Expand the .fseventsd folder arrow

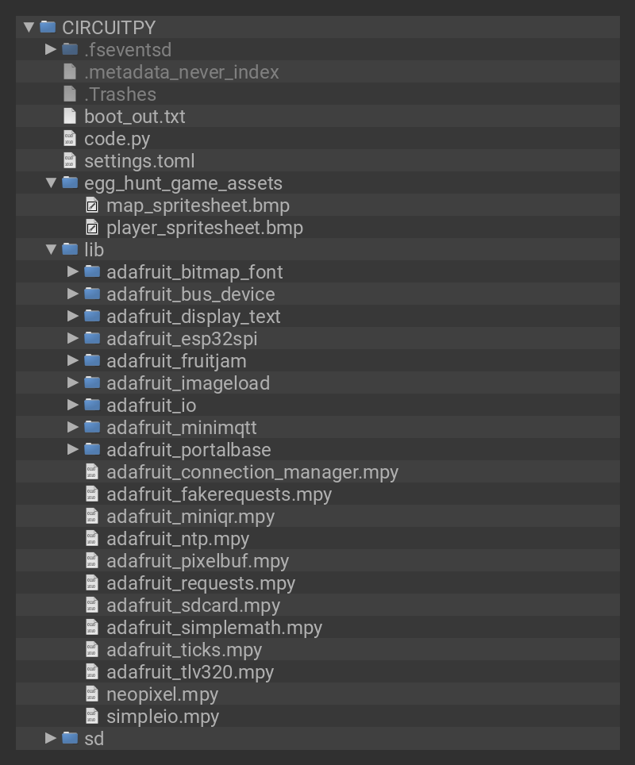(x=51, y=50)
